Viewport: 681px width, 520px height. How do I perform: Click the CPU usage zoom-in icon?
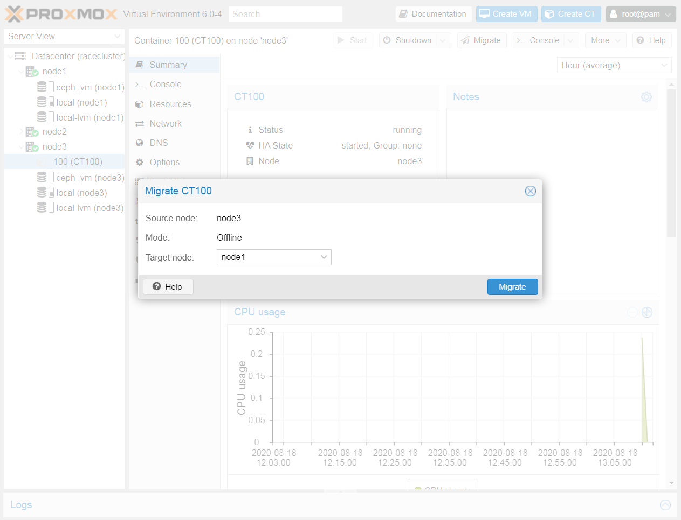(647, 312)
